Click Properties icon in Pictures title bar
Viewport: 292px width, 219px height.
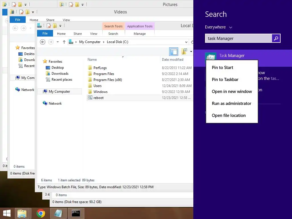coord(71,5)
